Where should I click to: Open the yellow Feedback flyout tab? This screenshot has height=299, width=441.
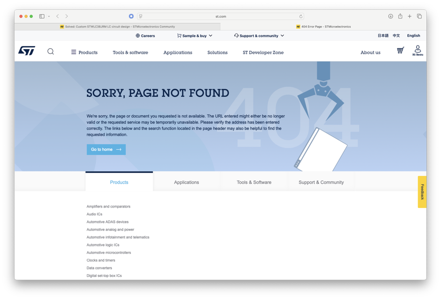pos(422,192)
